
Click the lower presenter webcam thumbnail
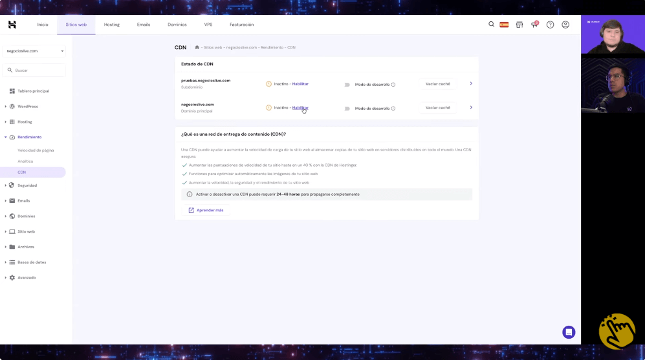tap(613, 85)
